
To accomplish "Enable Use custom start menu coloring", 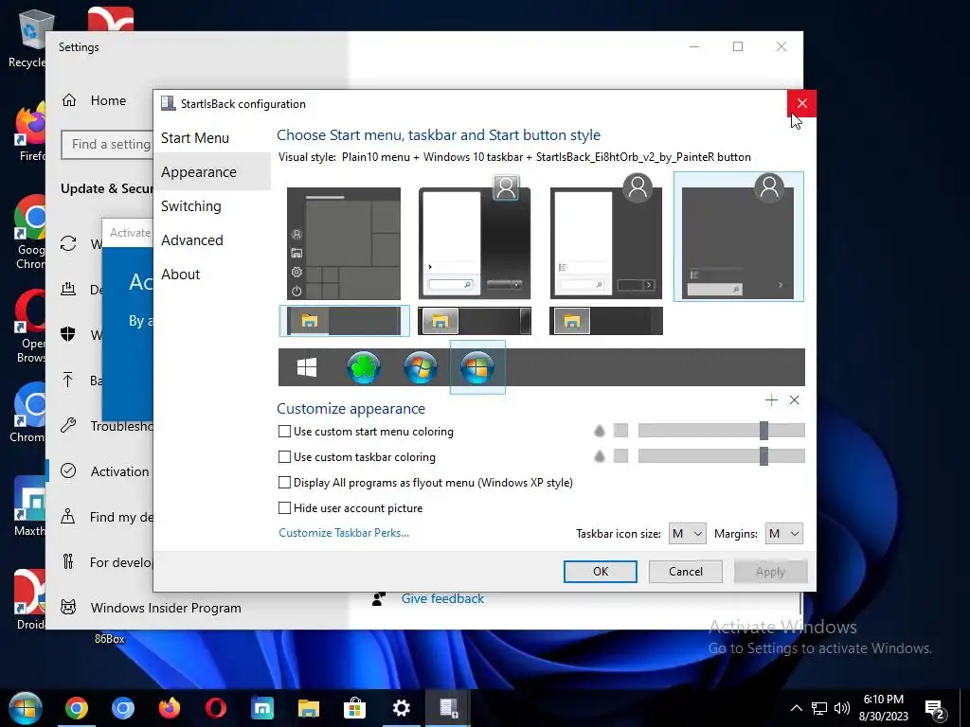I will (x=284, y=432).
